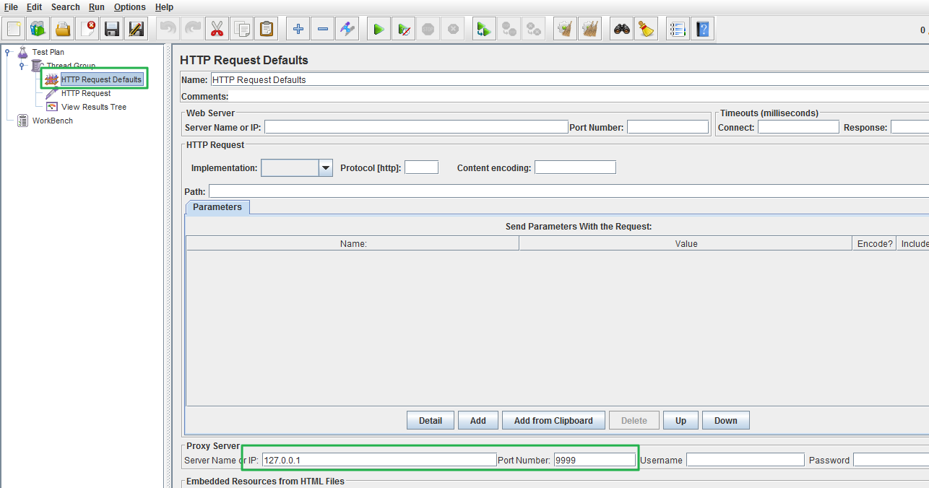Click the Remote Stop All icon
The width and height of the screenshot is (929, 488).
coord(509,30)
